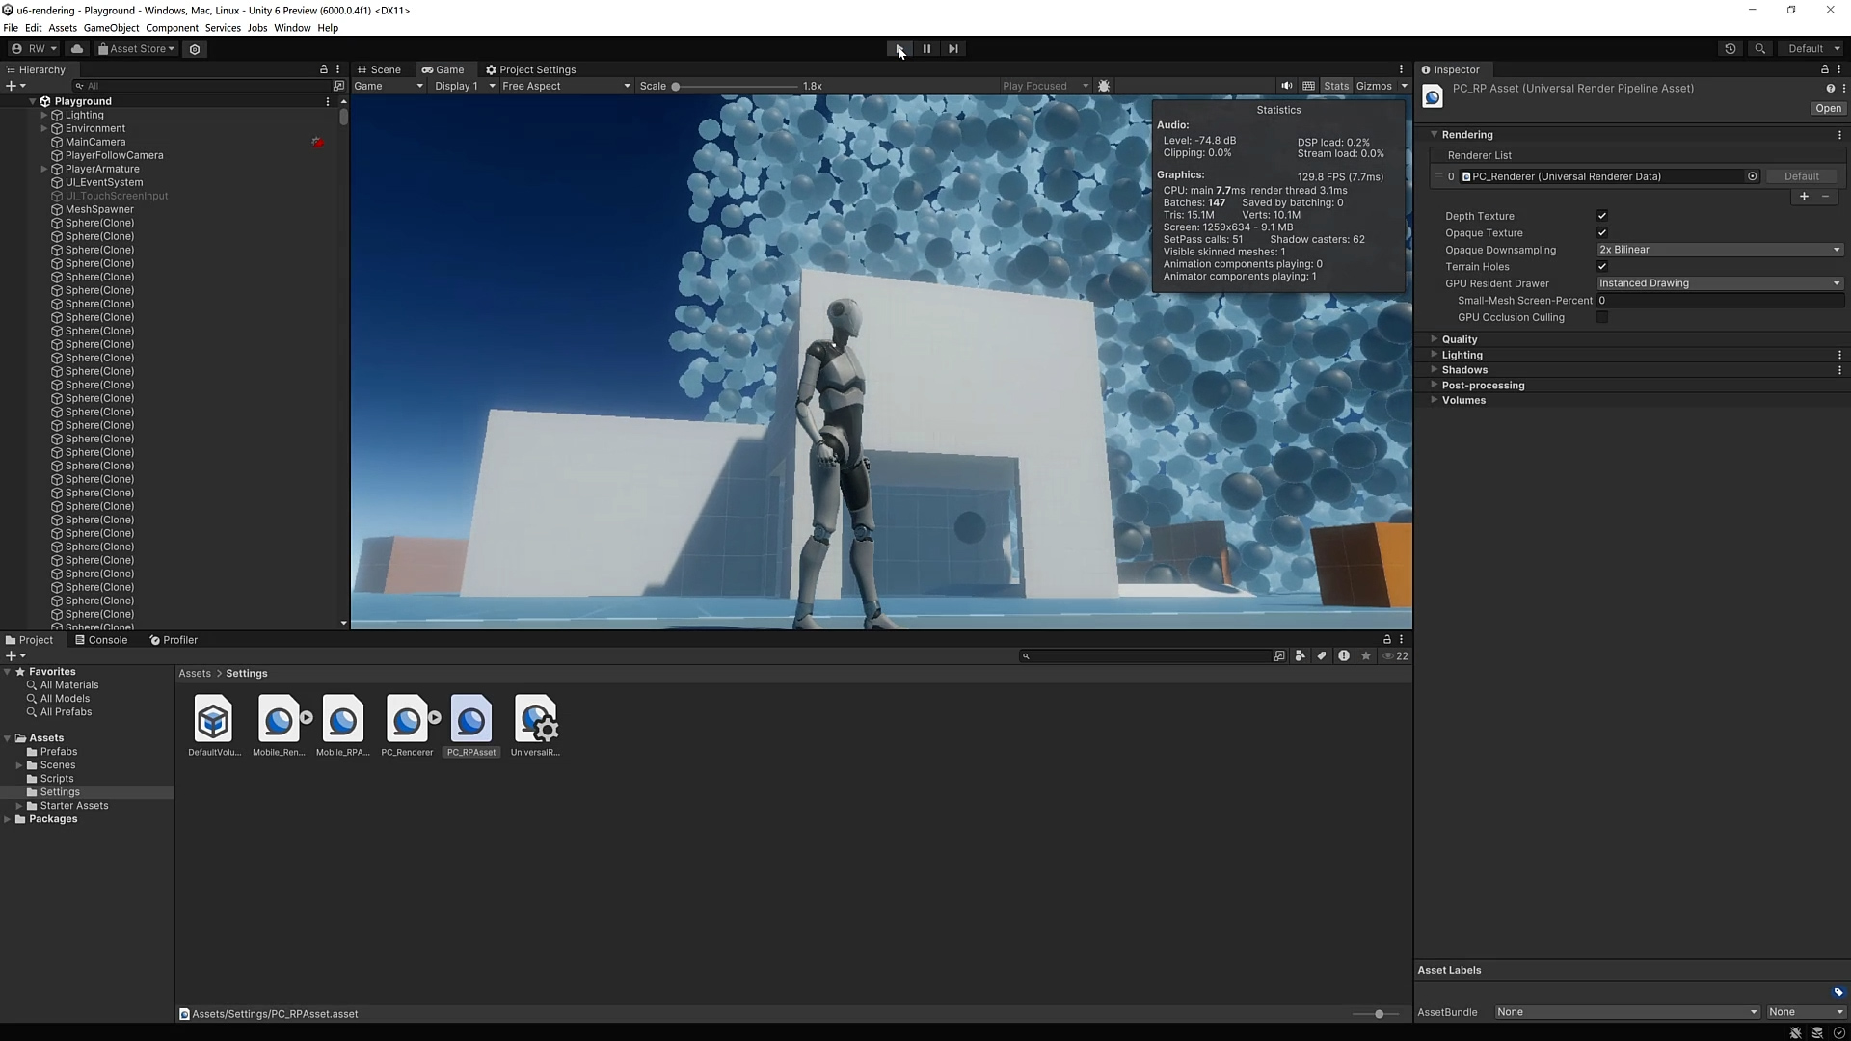
Task: Switch to the Profiler tab
Action: pyautogui.click(x=174, y=640)
